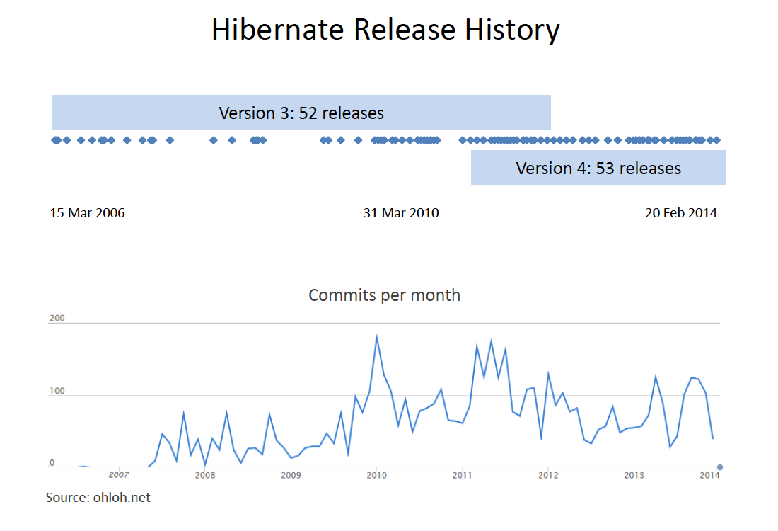Click the 0 y-axis label
This screenshot has width=778, height=531.
coord(52,463)
